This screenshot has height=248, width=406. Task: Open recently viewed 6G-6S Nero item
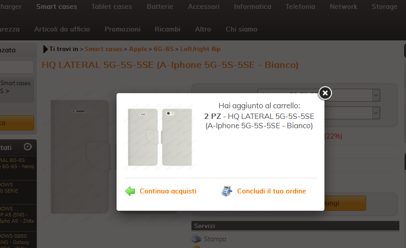pos(17,163)
